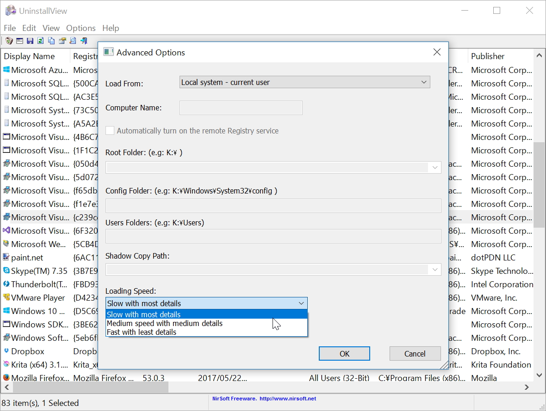
Task: Click publisher VMware, Inc.
Action: click(494, 298)
